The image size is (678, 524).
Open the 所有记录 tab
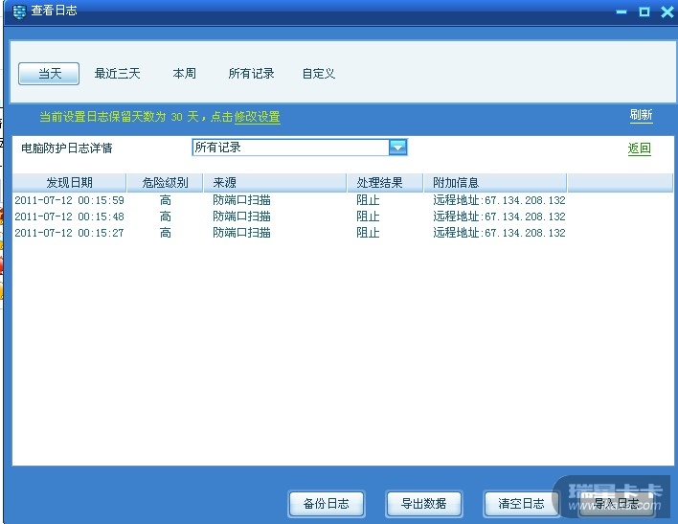[251, 74]
